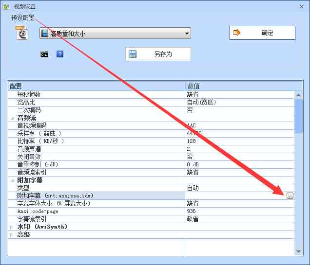This screenshot has height=265, width=310.
Task: Click the browse button in 附加字幕 row
Action: click(x=290, y=196)
